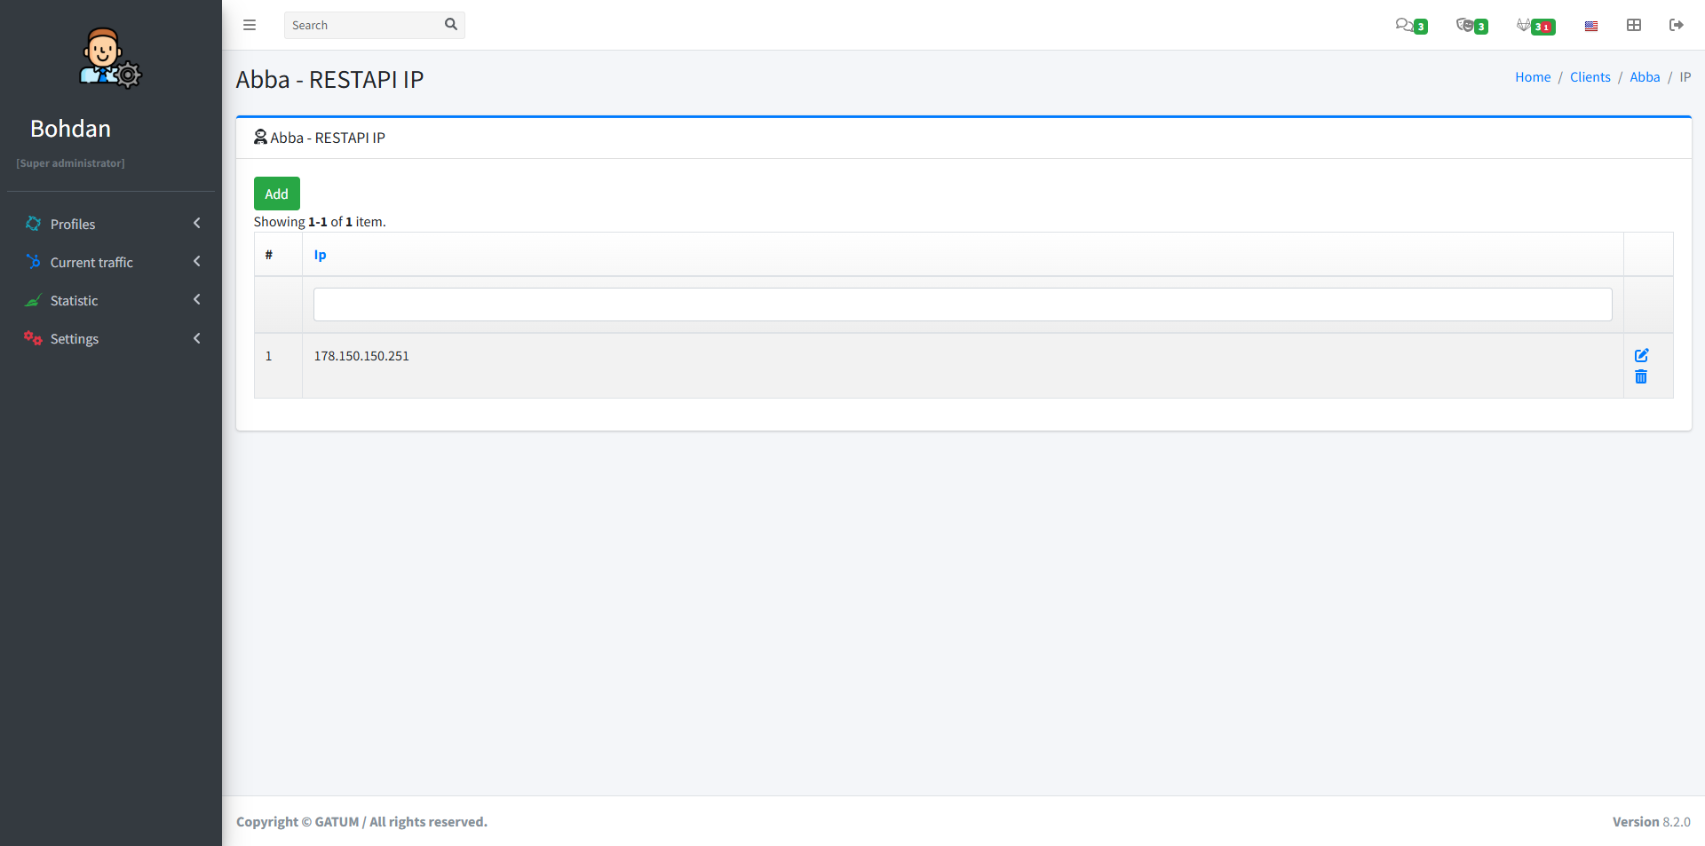1705x846 pixels.
Task: Go to Home via breadcrumb
Action: [1532, 77]
